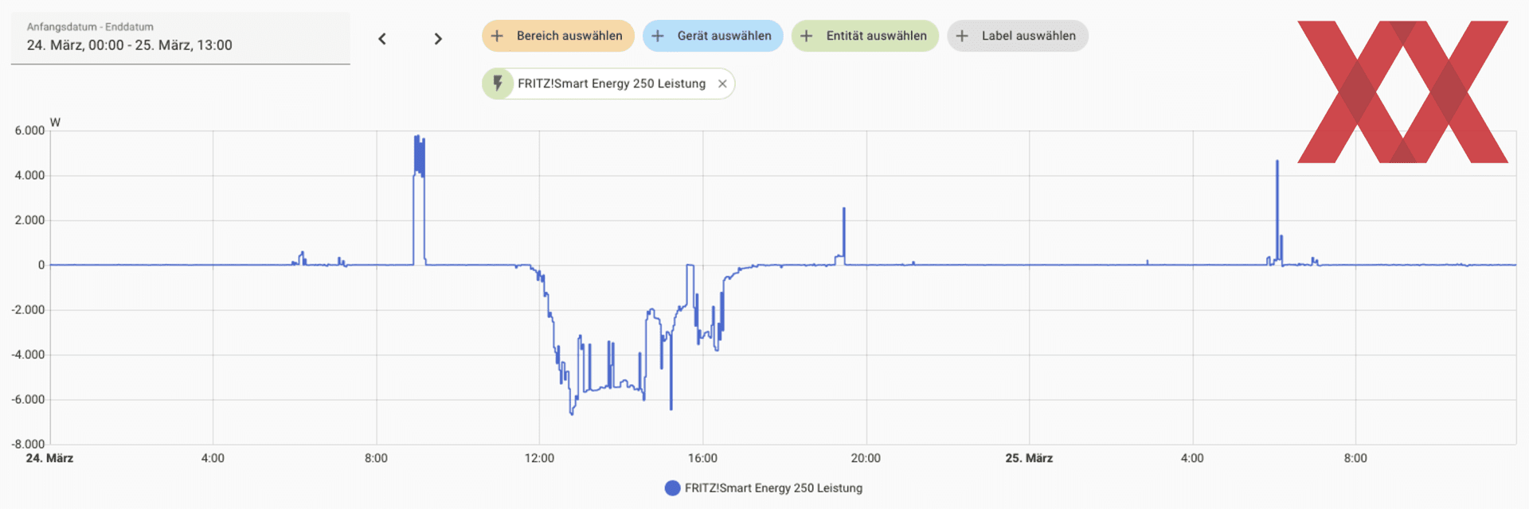The width and height of the screenshot is (1529, 509).
Task: Click plus icon in Bereich auswählen
Action: 497,36
